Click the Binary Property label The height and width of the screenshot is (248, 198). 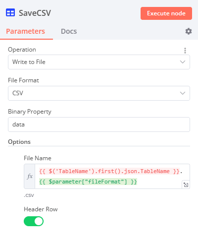click(30, 112)
